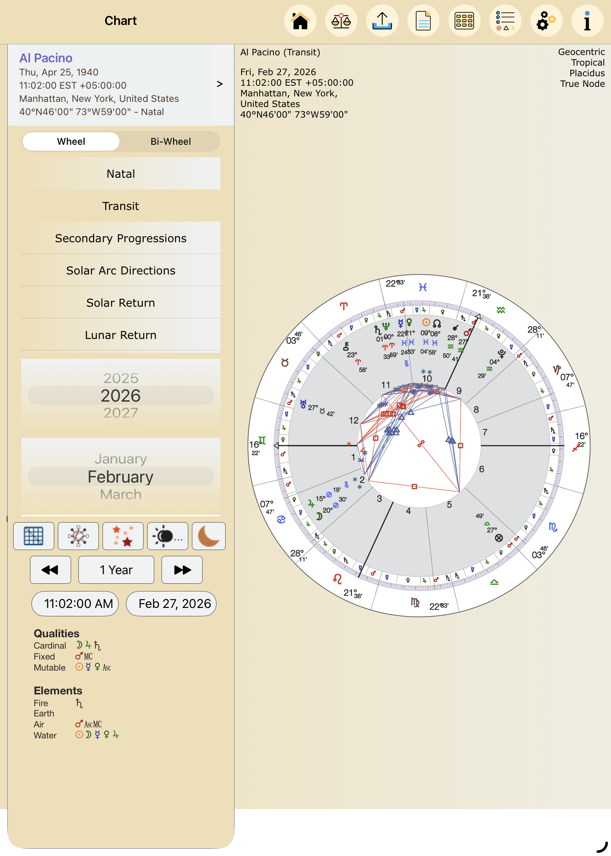The image size is (611, 856).
Task: Open the settings gears icon
Action: 545,21
